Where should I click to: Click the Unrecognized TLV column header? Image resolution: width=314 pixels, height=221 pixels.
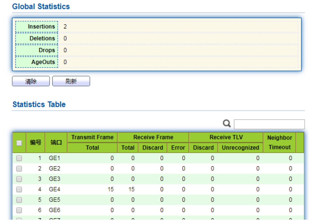click(240, 148)
